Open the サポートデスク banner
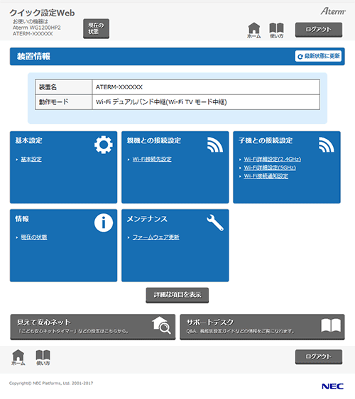355x399 pixels. coord(262,327)
